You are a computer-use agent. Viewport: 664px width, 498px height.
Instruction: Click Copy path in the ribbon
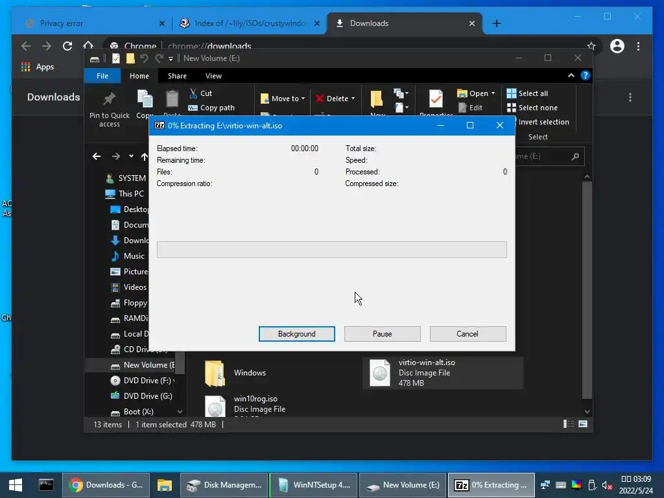211,108
